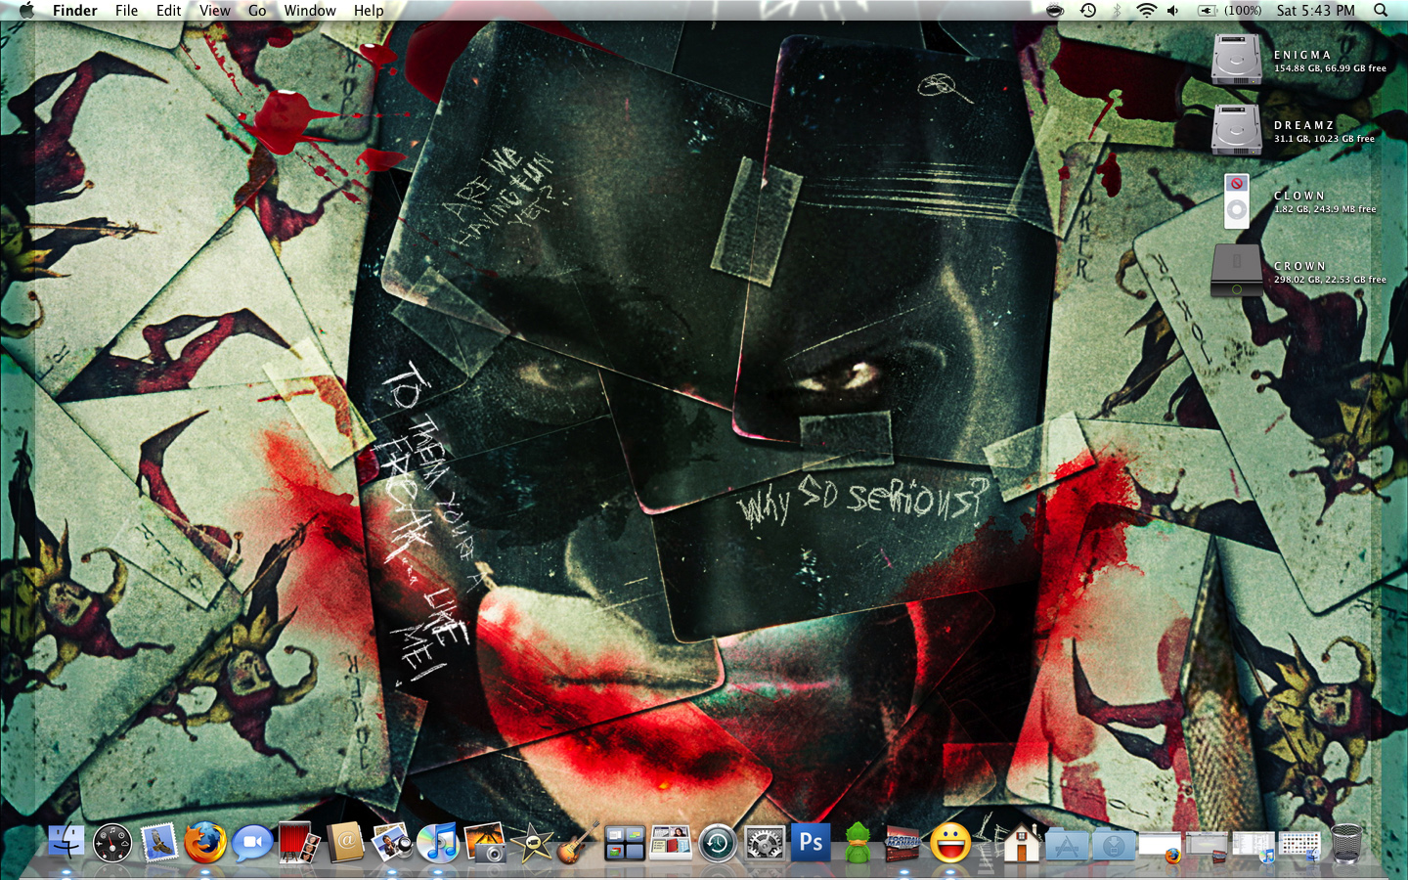Open Yahoo Messenger smiley icon
Screen dimensions: 1408x880
949,843
